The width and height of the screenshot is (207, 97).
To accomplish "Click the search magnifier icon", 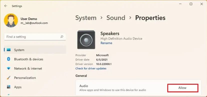I will click(62, 37).
